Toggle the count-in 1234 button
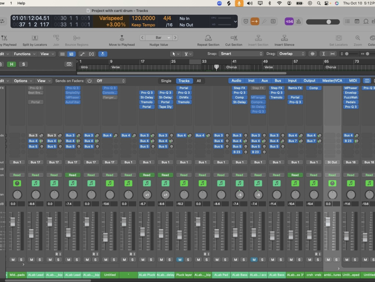 point(289,21)
